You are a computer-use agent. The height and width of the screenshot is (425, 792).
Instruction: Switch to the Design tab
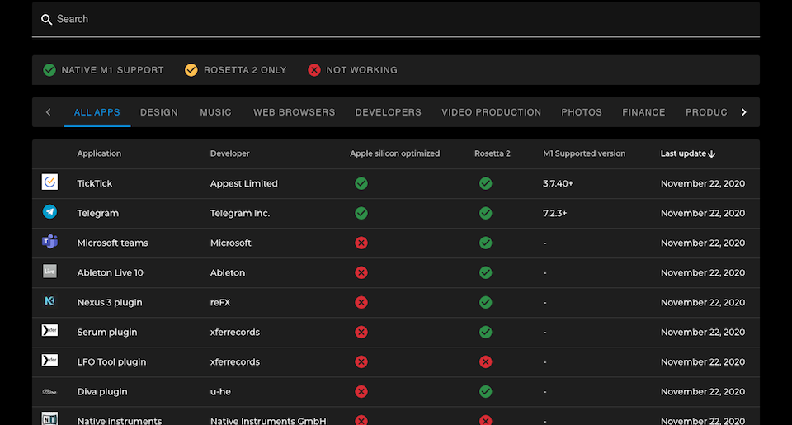tap(159, 112)
